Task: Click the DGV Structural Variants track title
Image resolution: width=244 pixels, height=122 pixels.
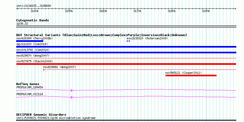Action: (x=101, y=35)
